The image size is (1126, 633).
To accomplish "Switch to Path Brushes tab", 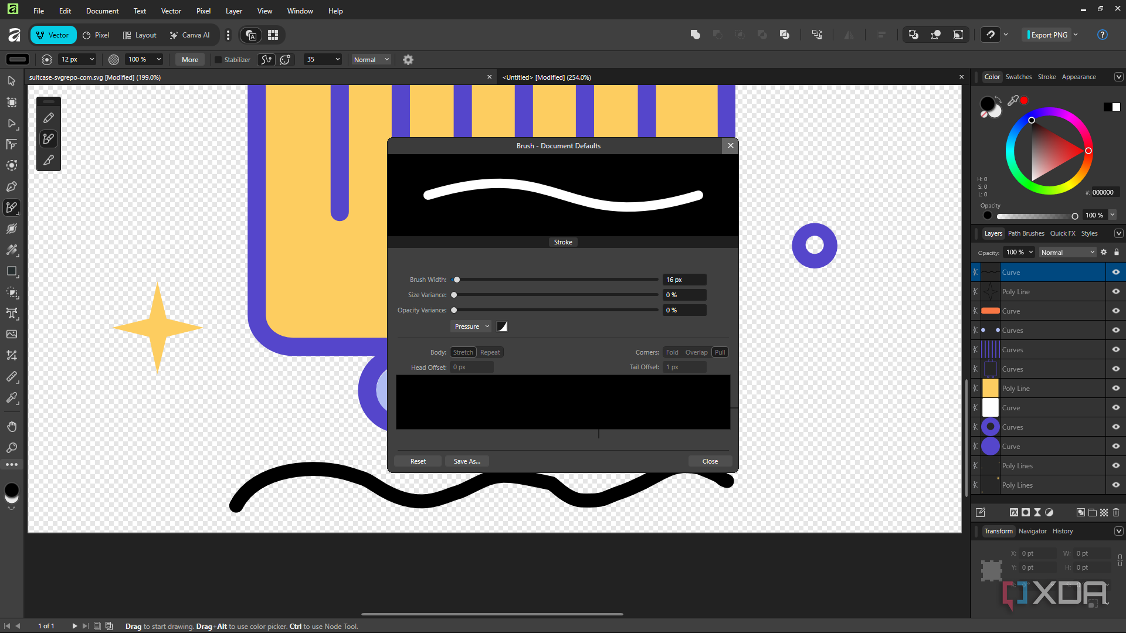I will 1026,233.
